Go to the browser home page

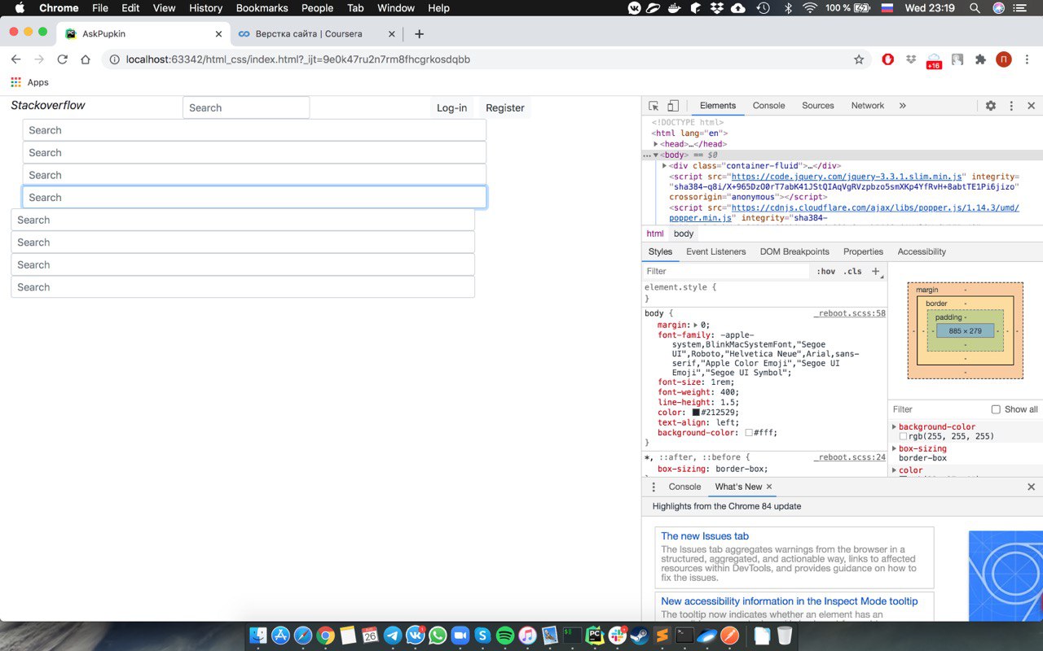85,59
